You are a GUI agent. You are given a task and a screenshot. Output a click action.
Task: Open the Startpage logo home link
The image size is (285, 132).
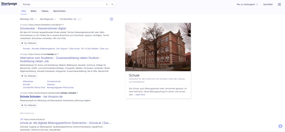pos(9,4)
